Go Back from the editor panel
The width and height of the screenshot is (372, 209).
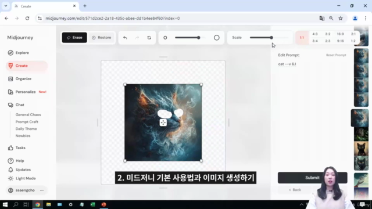point(295,190)
